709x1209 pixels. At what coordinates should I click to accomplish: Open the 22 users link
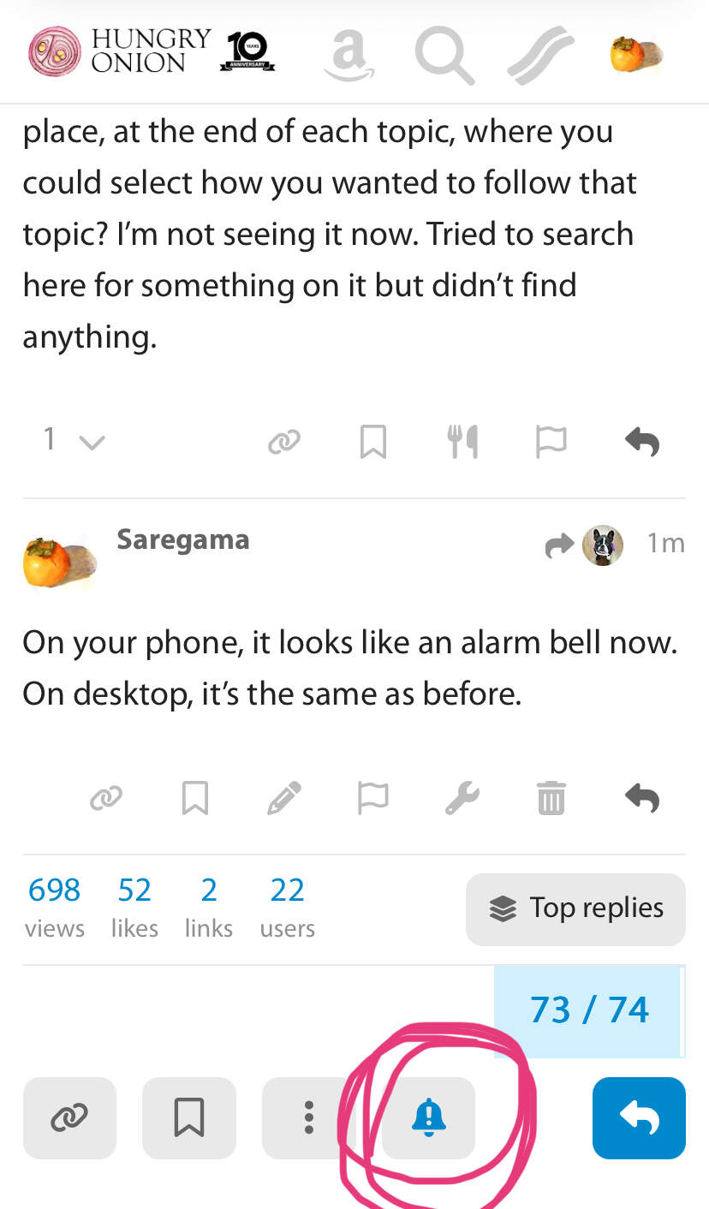click(287, 907)
